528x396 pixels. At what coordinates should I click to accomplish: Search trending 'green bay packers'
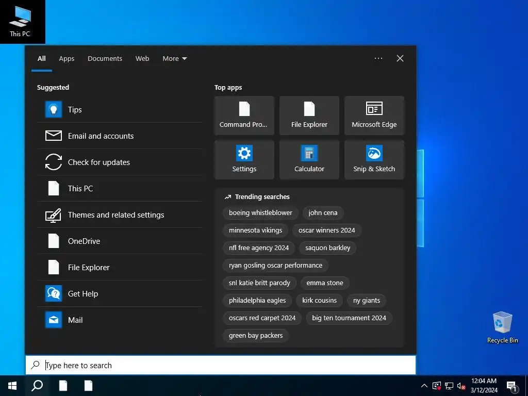coord(256,335)
